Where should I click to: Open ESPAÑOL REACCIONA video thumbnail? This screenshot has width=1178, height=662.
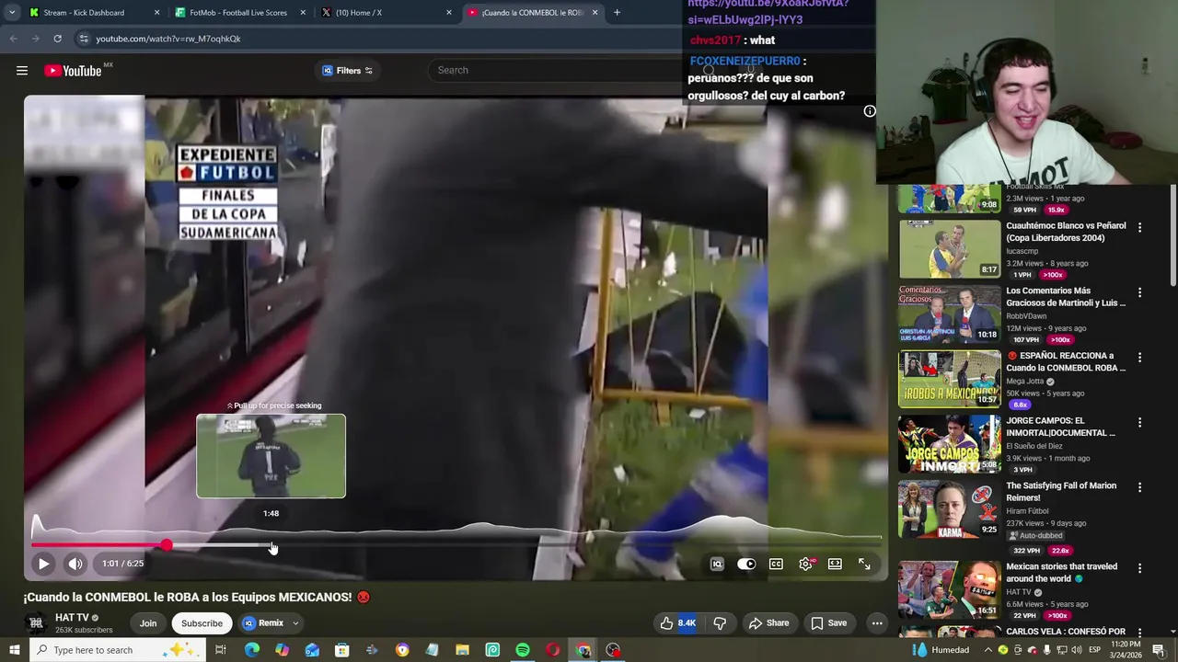[950, 379]
